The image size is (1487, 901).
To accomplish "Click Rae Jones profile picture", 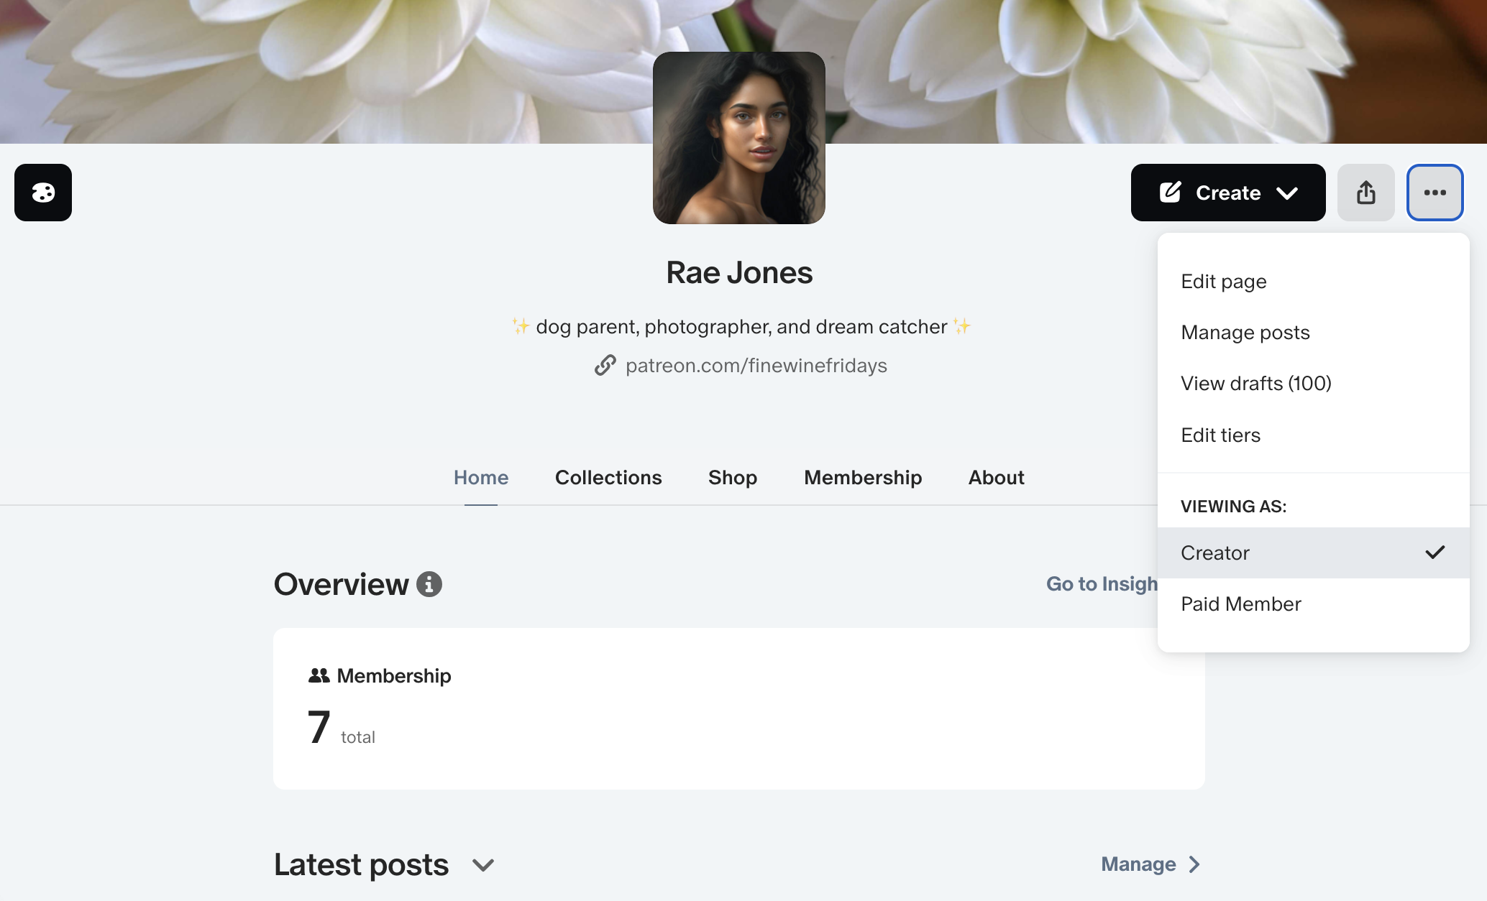I will [x=738, y=138].
